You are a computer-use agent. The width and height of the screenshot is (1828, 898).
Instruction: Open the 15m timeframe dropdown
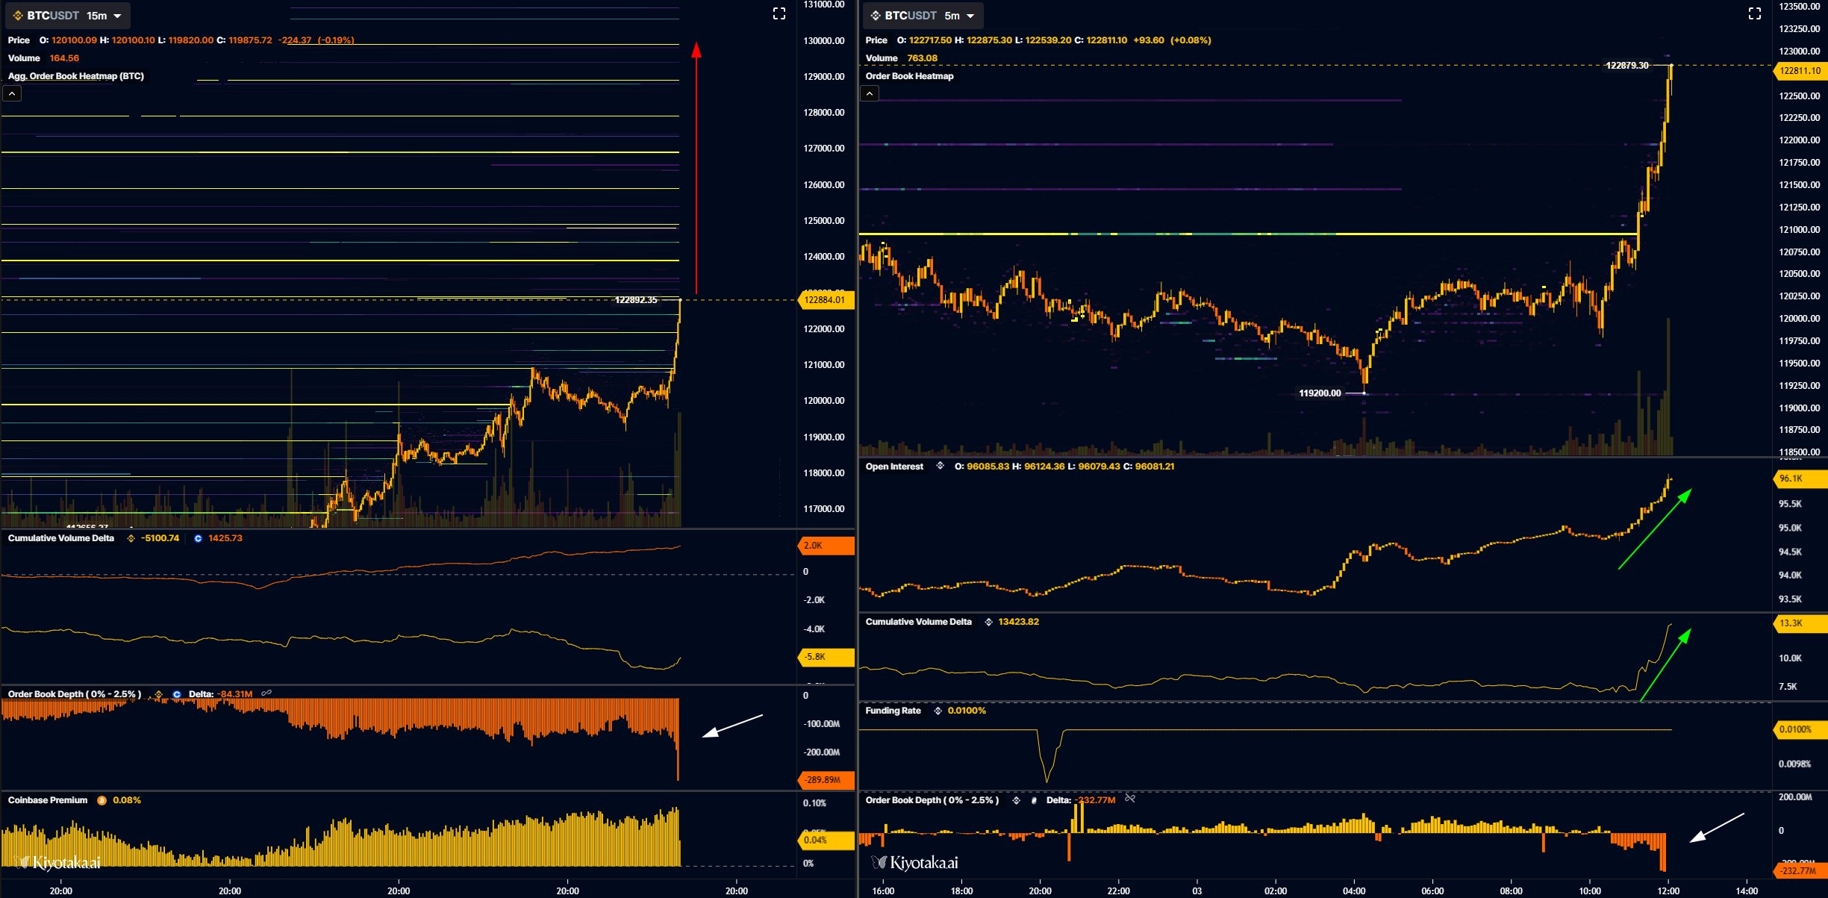[116, 16]
